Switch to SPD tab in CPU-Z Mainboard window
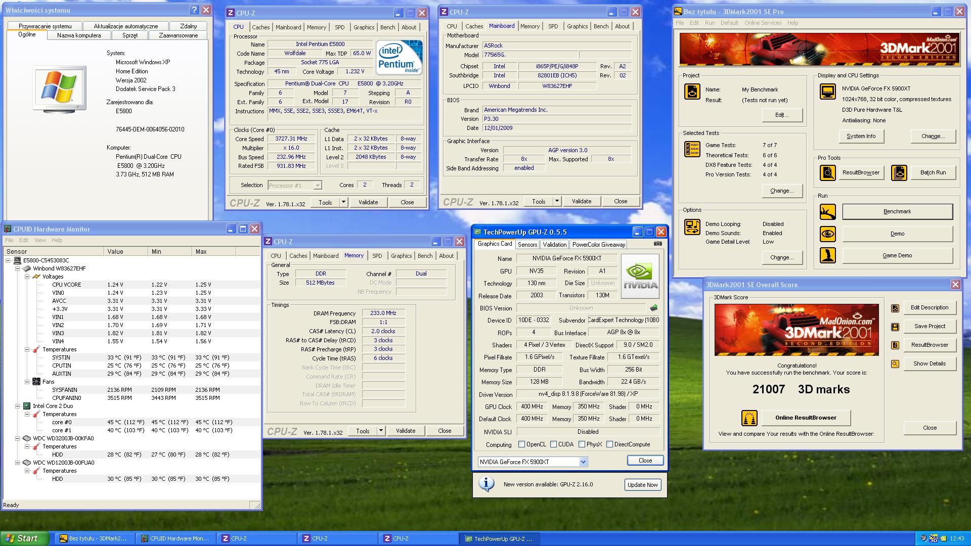This screenshot has height=546, width=971. [553, 26]
